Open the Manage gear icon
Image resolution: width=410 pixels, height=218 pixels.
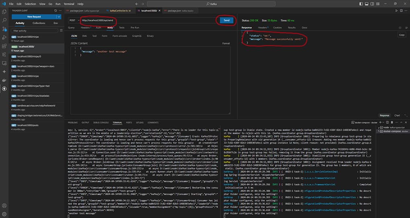[4, 214]
